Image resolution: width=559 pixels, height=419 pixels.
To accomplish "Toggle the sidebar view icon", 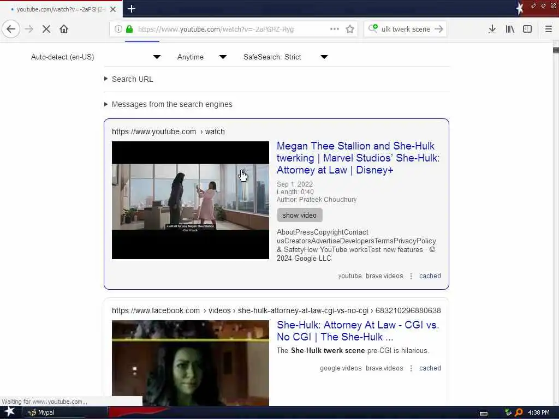I will click(527, 29).
